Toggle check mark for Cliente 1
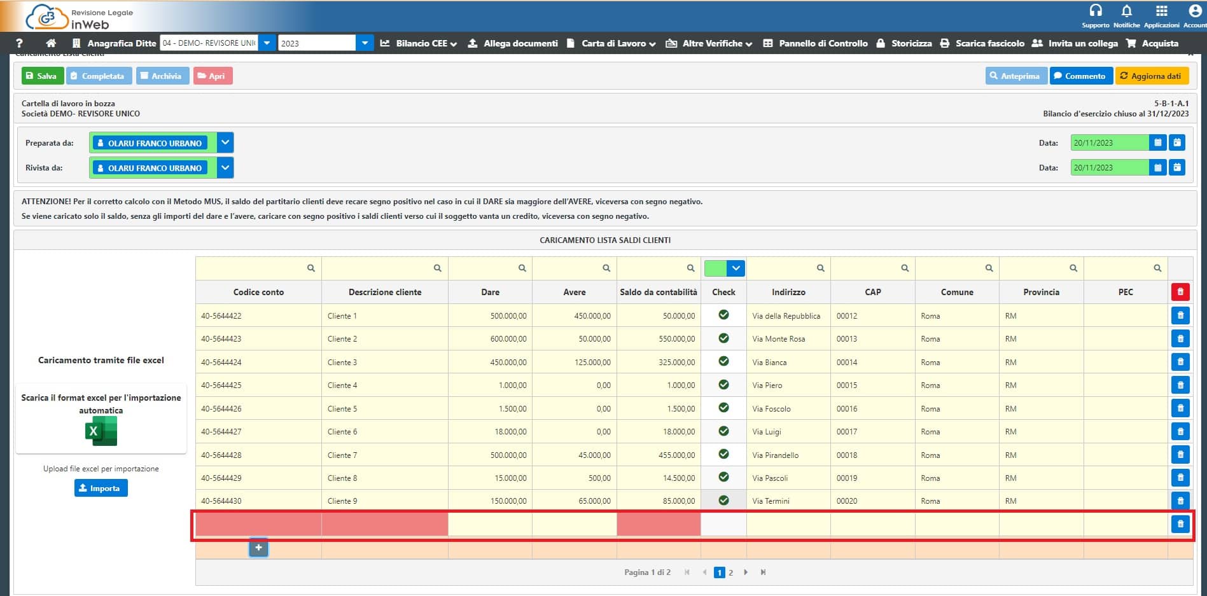 (x=723, y=315)
